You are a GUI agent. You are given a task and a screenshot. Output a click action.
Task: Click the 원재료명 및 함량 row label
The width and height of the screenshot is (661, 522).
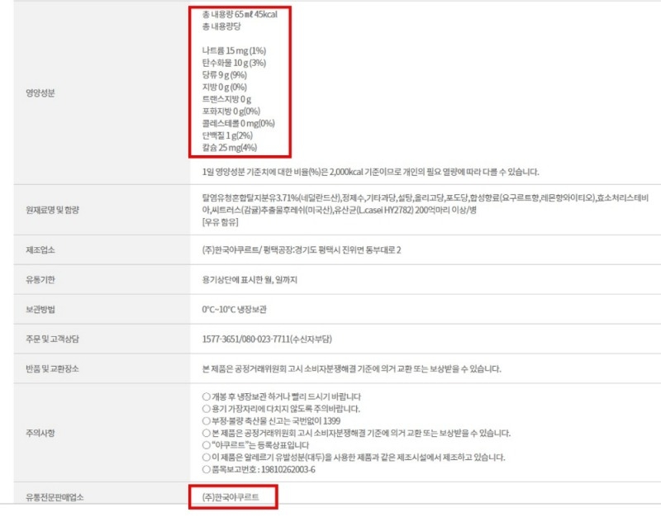point(51,211)
